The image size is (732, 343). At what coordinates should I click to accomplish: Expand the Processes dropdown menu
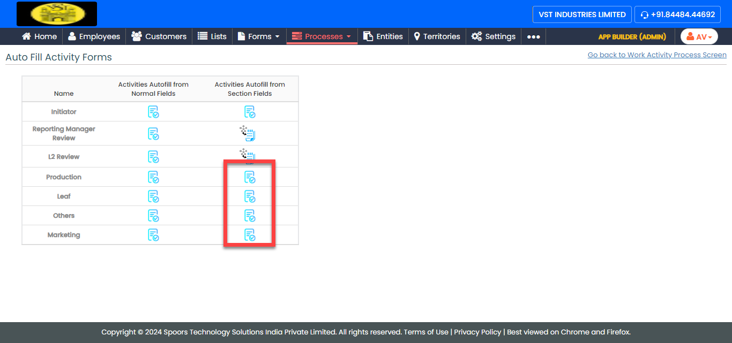click(322, 36)
